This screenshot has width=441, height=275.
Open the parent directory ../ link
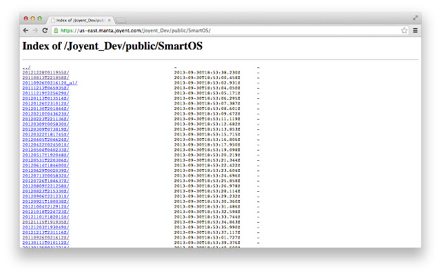tap(26, 67)
